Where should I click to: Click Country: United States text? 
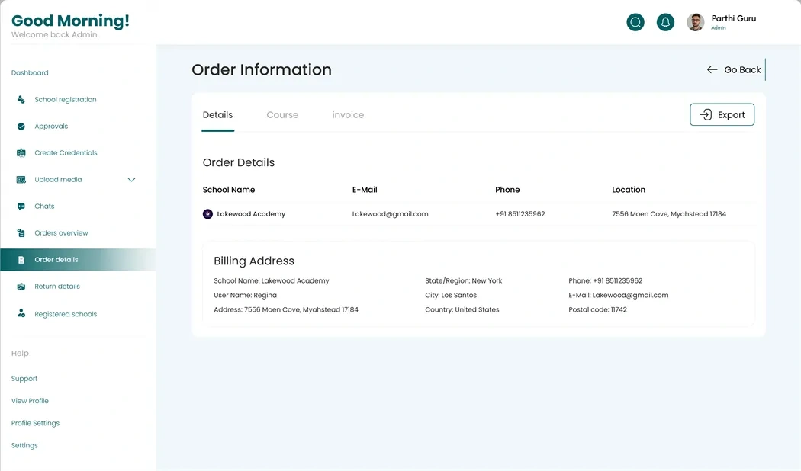coord(462,309)
